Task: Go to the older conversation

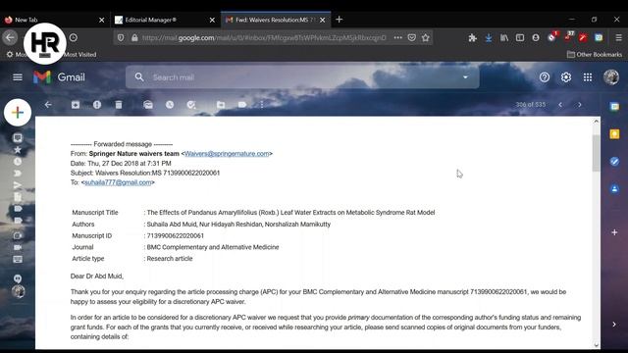Action: (580, 105)
